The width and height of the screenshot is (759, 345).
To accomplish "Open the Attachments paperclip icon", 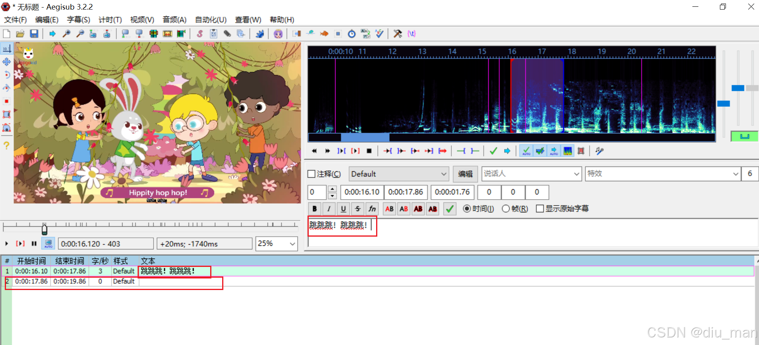I will coord(227,34).
